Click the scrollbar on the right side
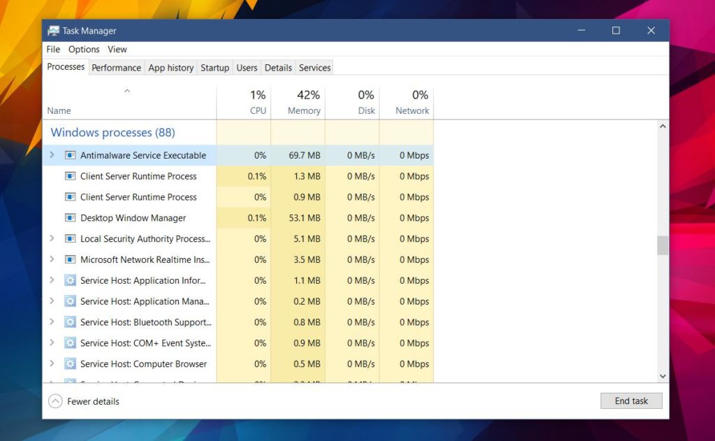 point(662,245)
